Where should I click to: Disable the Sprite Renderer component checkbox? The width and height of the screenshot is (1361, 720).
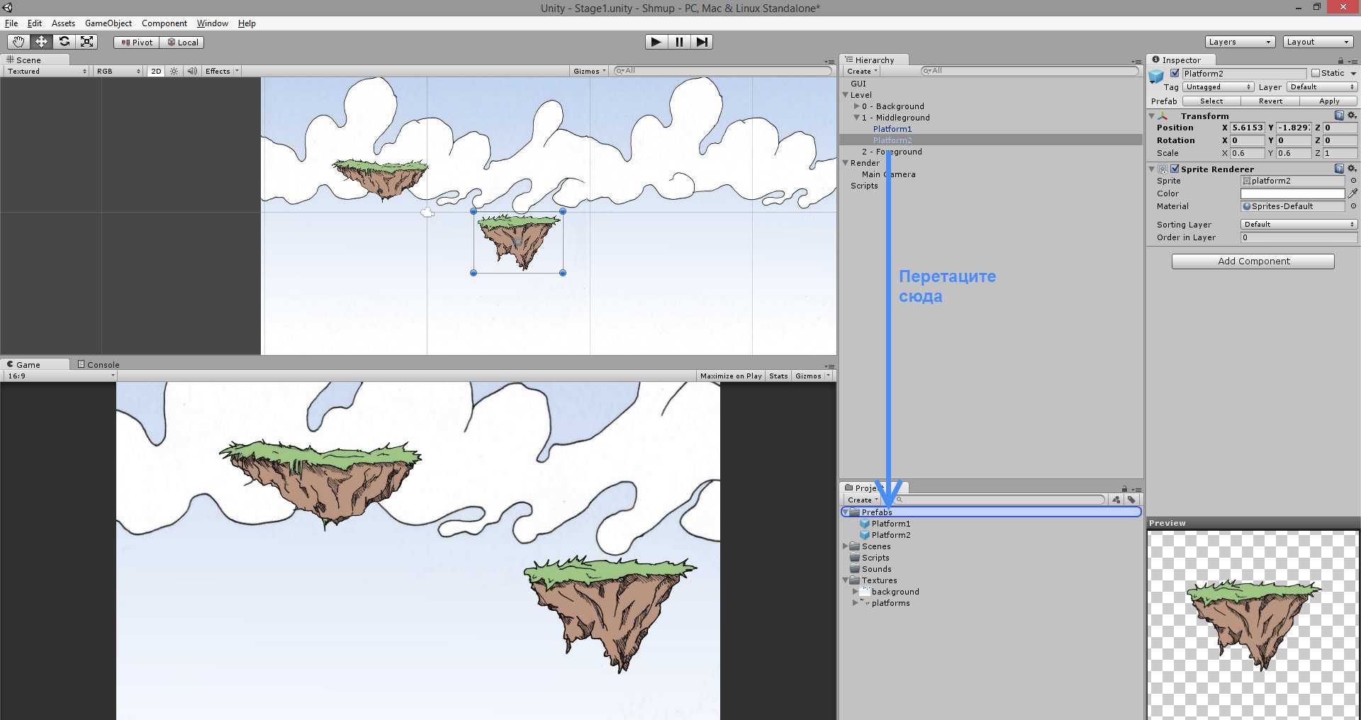tap(1175, 169)
